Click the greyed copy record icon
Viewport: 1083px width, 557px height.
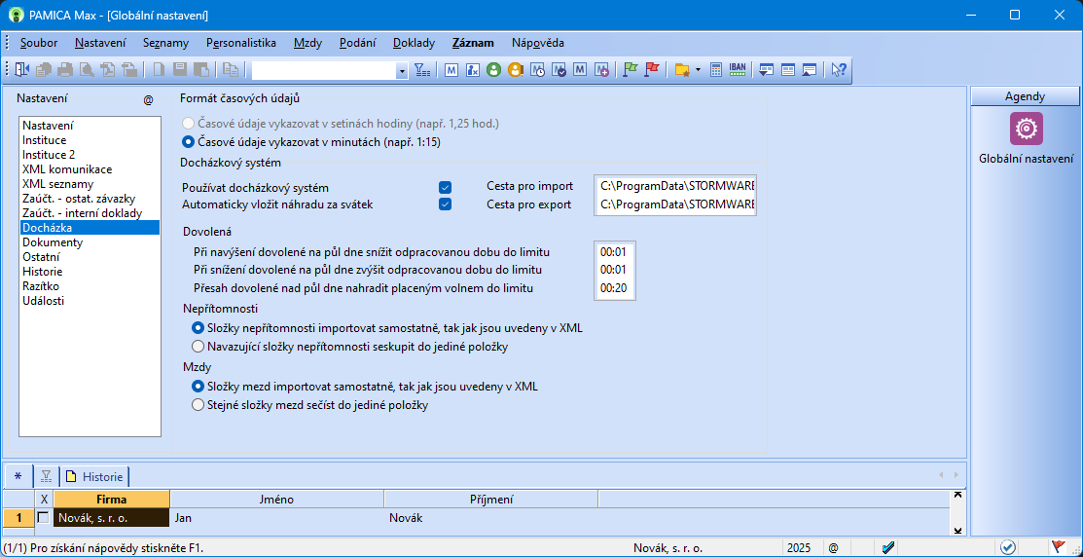230,70
